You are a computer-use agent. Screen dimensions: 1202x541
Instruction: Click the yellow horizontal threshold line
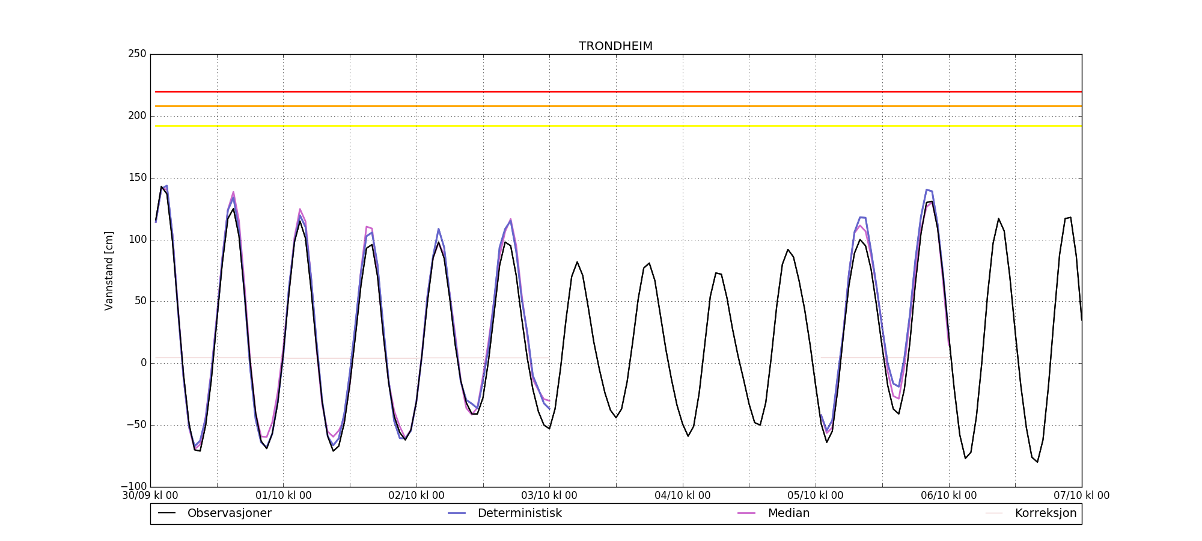[618, 126]
